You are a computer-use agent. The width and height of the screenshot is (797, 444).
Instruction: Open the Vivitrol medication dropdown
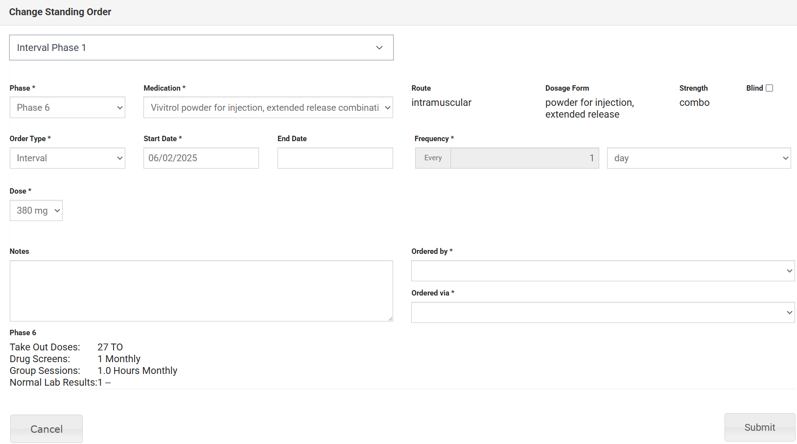click(268, 107)
